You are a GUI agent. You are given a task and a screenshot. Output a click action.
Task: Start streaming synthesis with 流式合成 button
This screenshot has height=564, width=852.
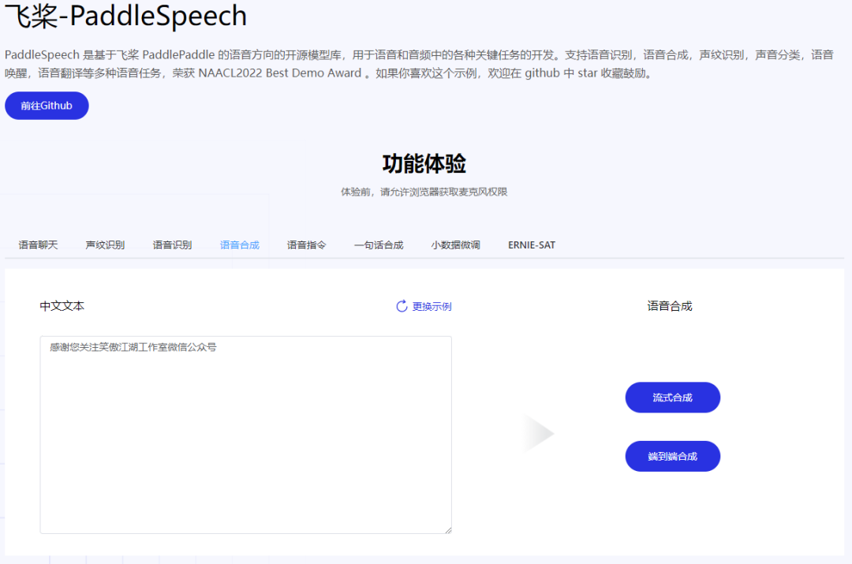(x=672, y=397)
